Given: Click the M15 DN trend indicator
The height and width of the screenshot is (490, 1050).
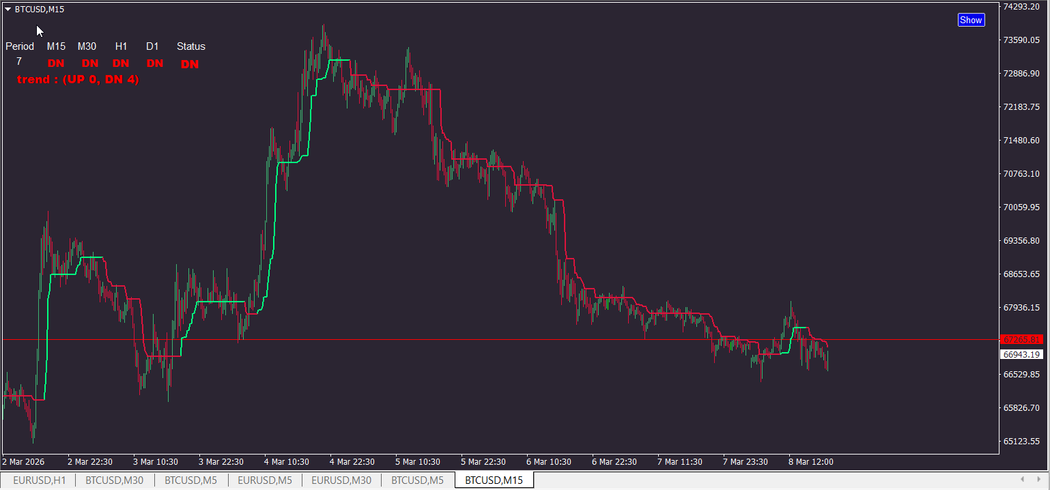Looking at the screenshot, I should [56, 63].
